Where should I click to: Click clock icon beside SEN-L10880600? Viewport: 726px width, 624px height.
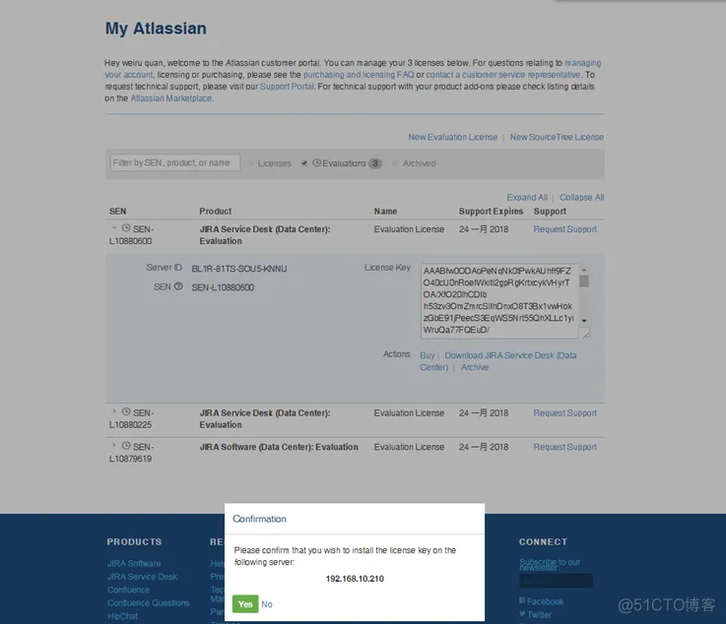126,228
